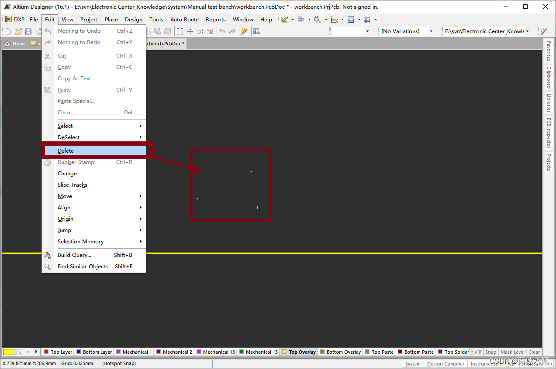Click the Place Room icon
Viewport: 556px width, 369px height.
[351, 20]
